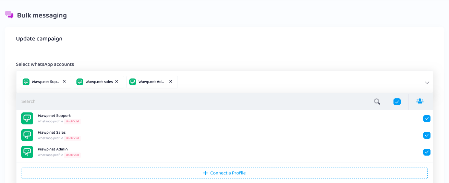Toggle the select all accounts checkbox

coord(397,102)
